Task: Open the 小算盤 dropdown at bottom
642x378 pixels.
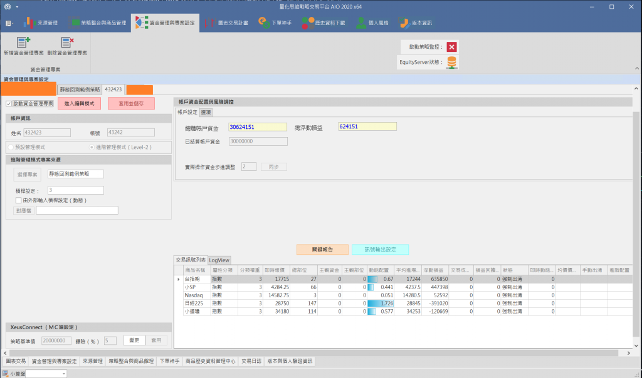Action: click(64, 374)
